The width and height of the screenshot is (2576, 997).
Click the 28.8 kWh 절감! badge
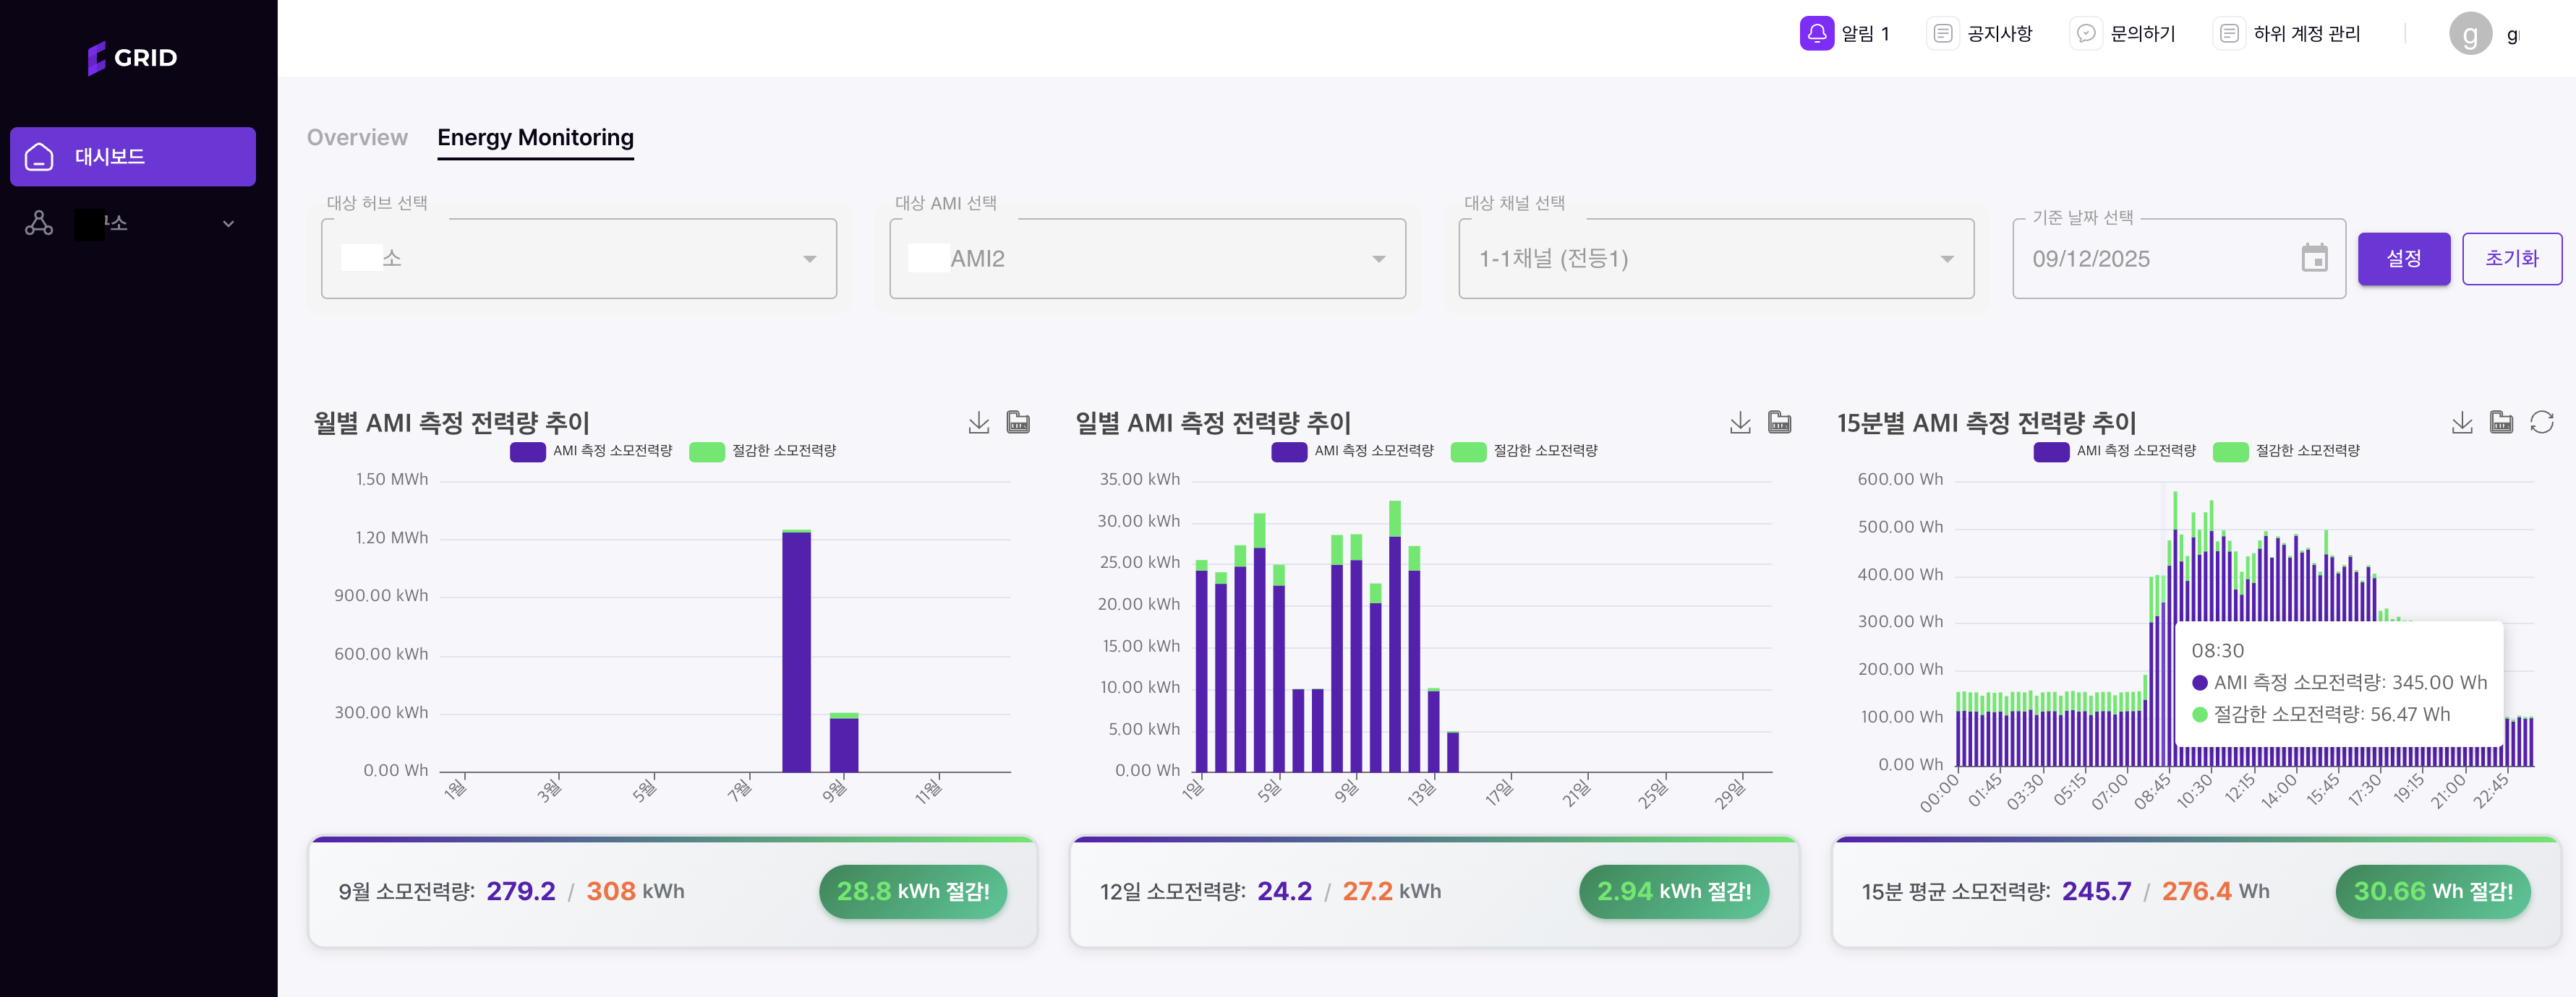(912, 891)
